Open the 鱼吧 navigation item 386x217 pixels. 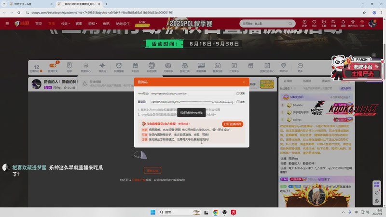[106, 24]
